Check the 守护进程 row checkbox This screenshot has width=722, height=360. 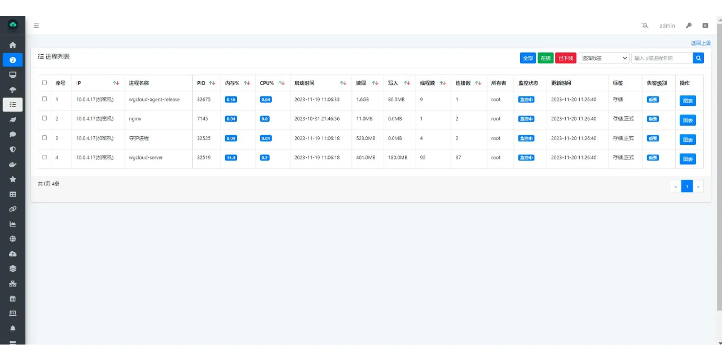45,137
